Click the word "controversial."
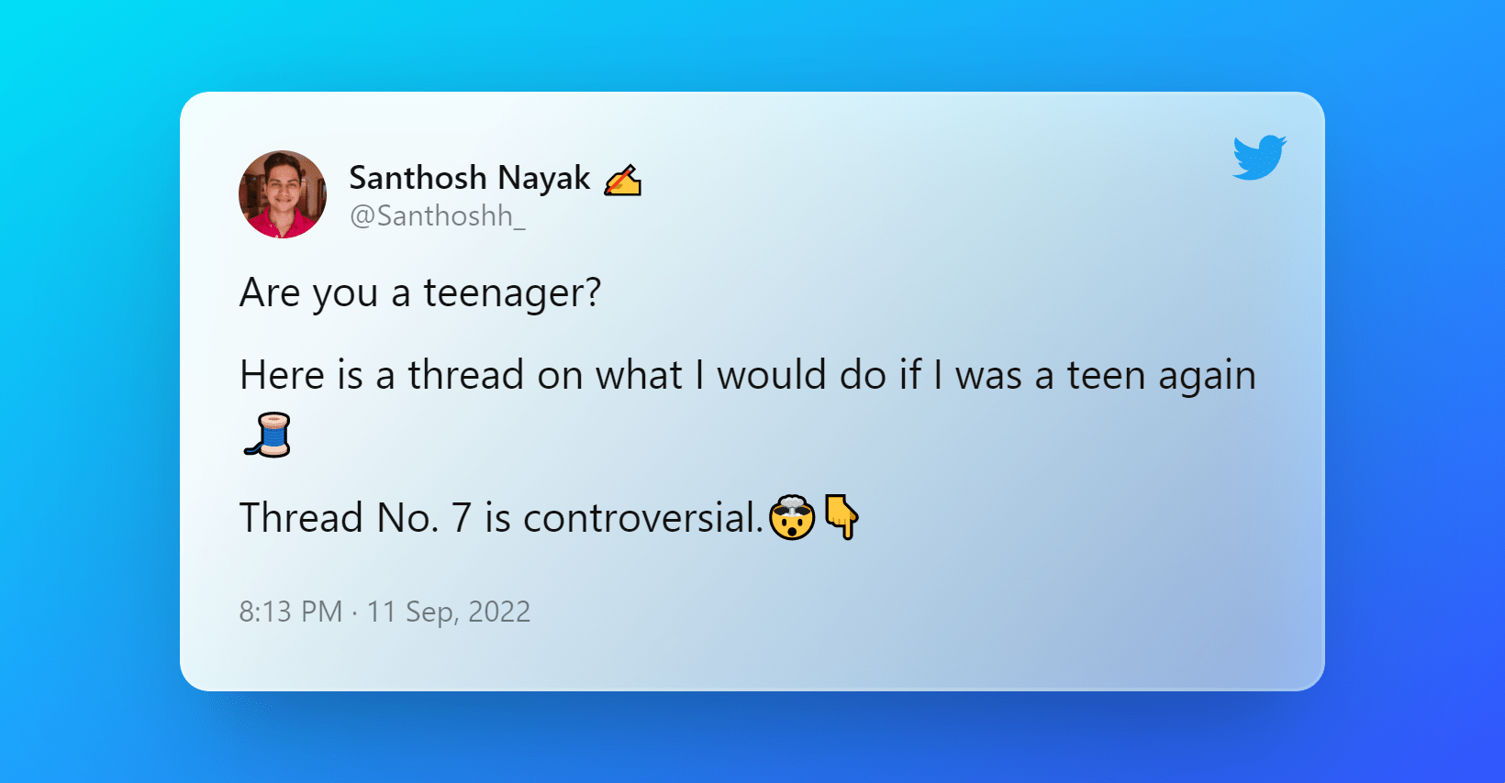Screen dimensions: 1505x783 pos(642,519)
